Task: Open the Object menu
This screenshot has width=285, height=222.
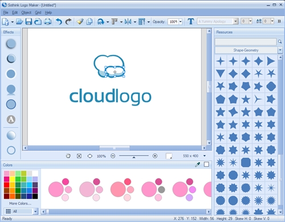Action: point(26,13)
